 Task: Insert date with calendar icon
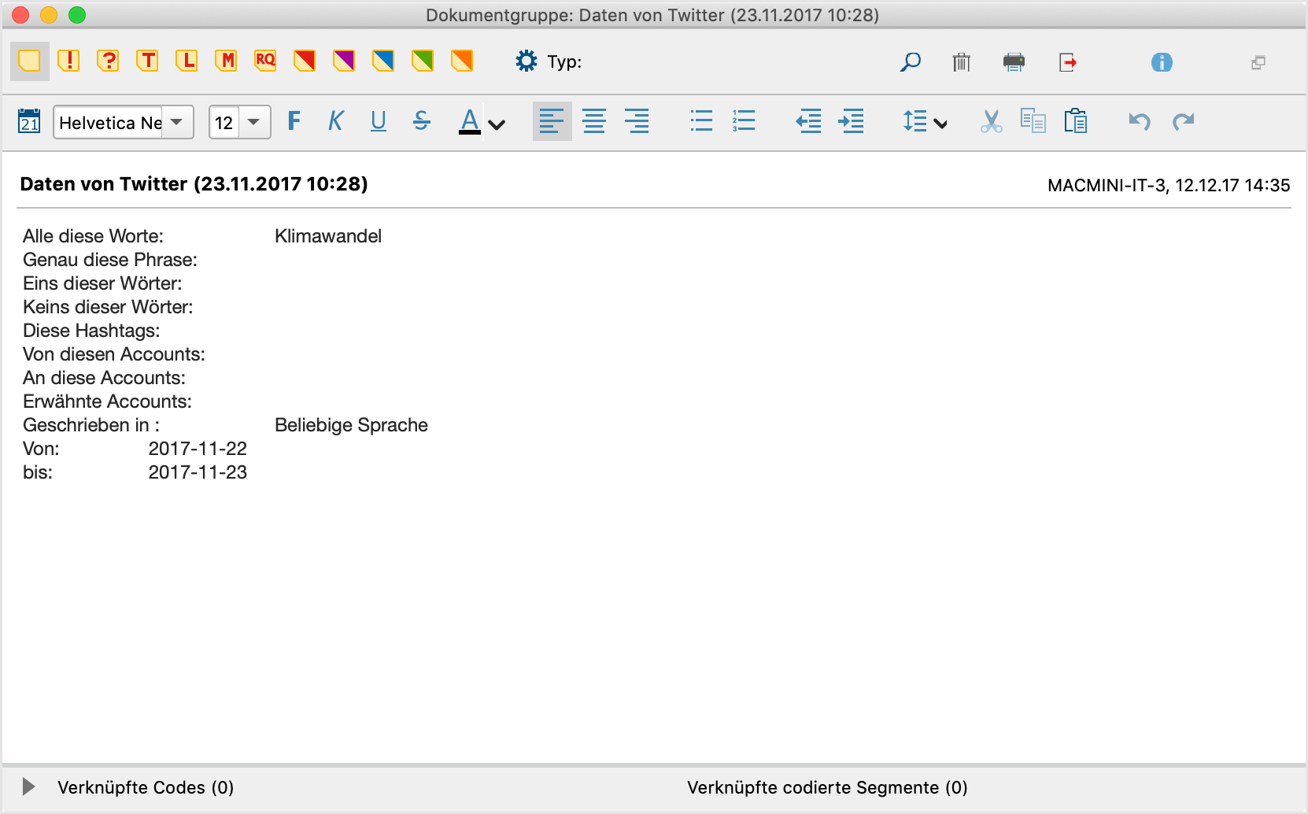click(29, 121)
